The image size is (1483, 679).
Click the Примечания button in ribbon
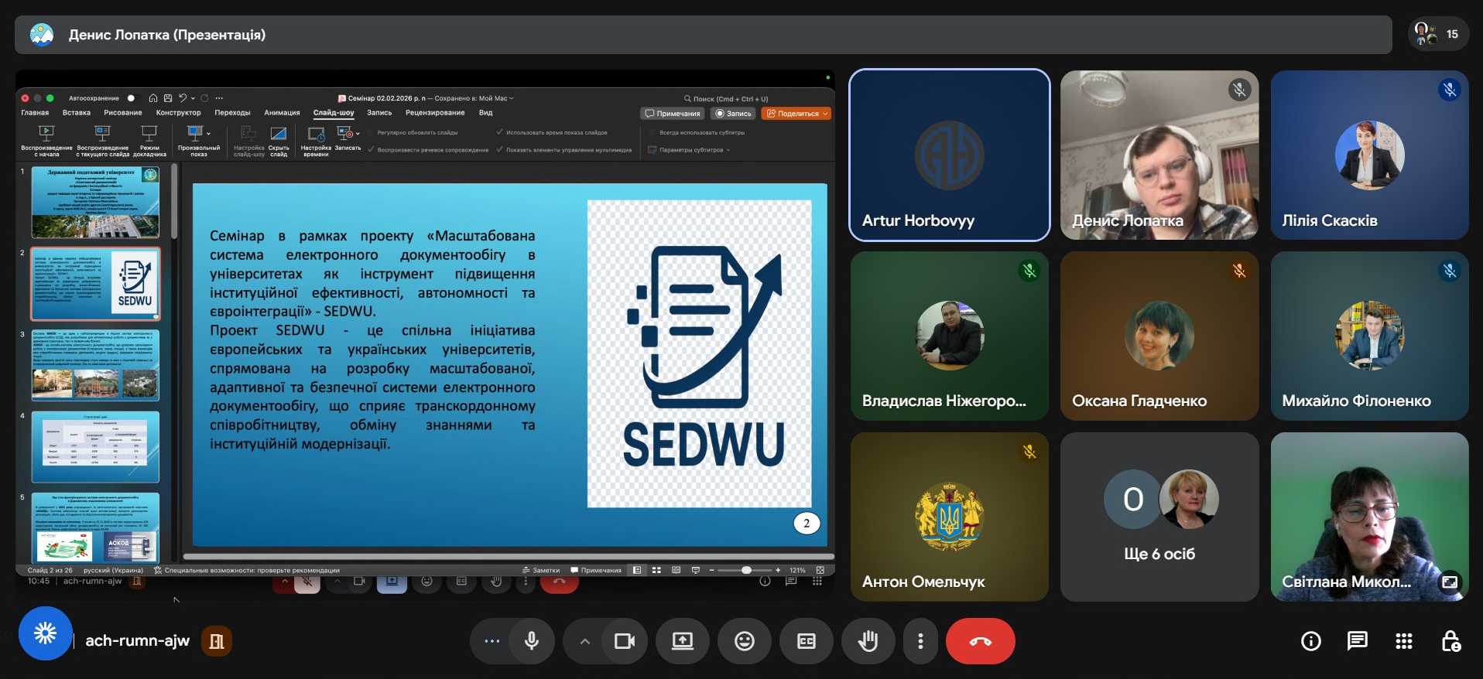coord(673,114)
